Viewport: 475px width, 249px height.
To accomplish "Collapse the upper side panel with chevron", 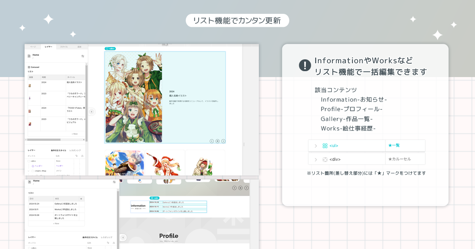I will tap(91, 112).
